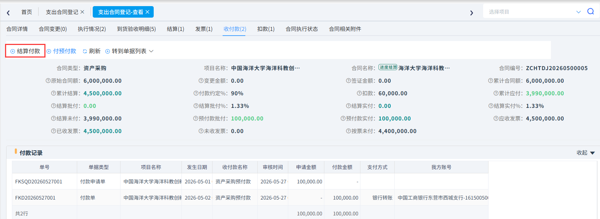Viewport: 600px width, 219px height.
Task: Expand the 转到单据列表 dropdown menu
Action: [151, 51]
